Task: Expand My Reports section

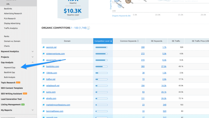Action: tap(33, 110)
